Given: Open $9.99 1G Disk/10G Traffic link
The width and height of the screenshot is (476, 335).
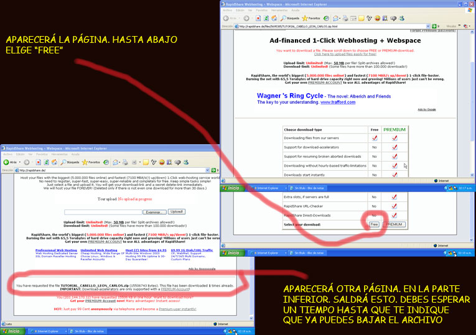Looking at the screenshot, I should pos(192,250).
